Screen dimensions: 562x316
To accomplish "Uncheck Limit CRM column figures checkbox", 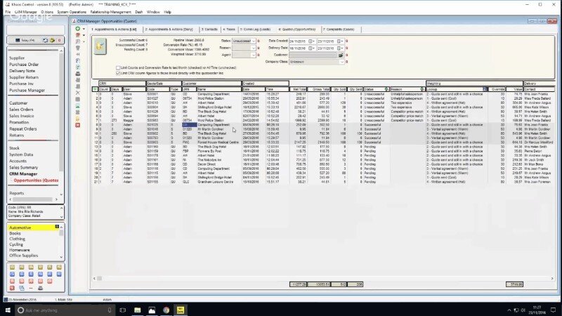I will pos(118,72).
